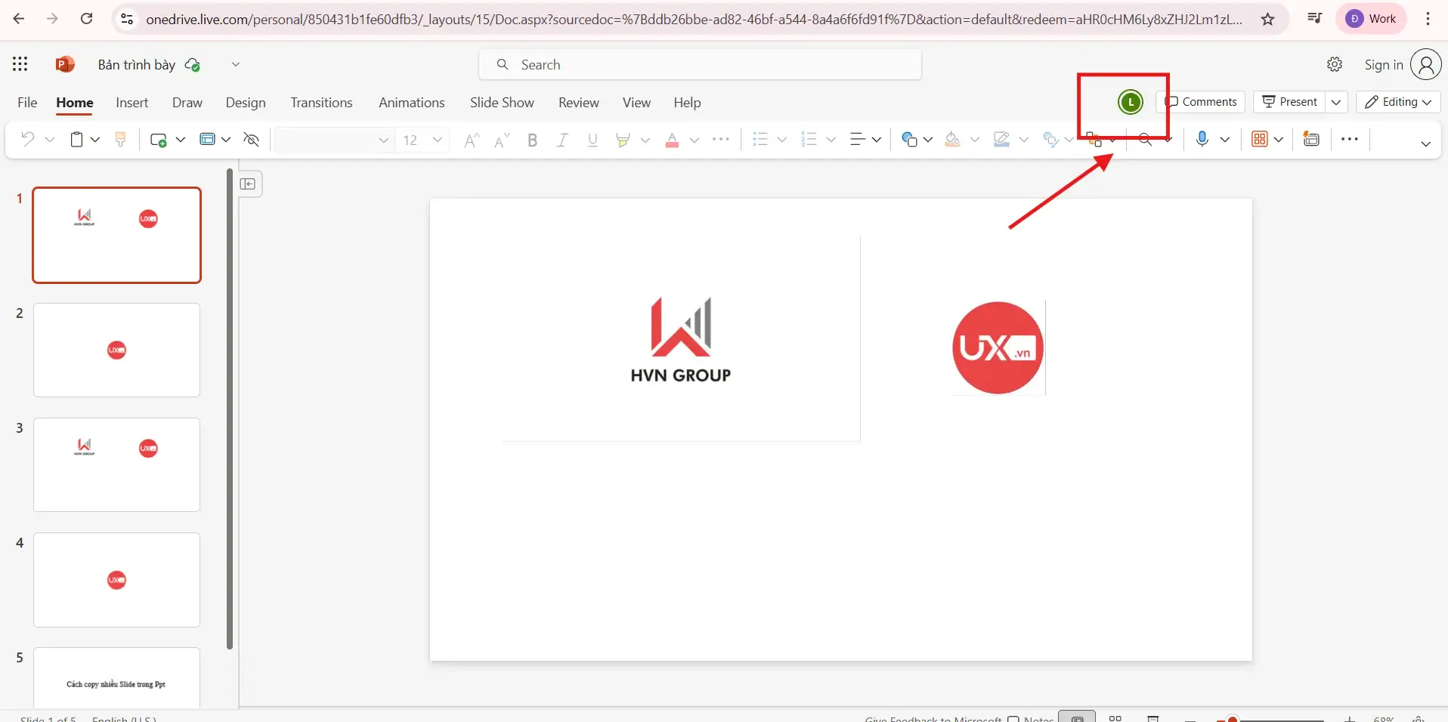The height and width of the screenshot is (722, 1448).
Task: Click the New Slide icon
Action: click(x=158, y=140)
